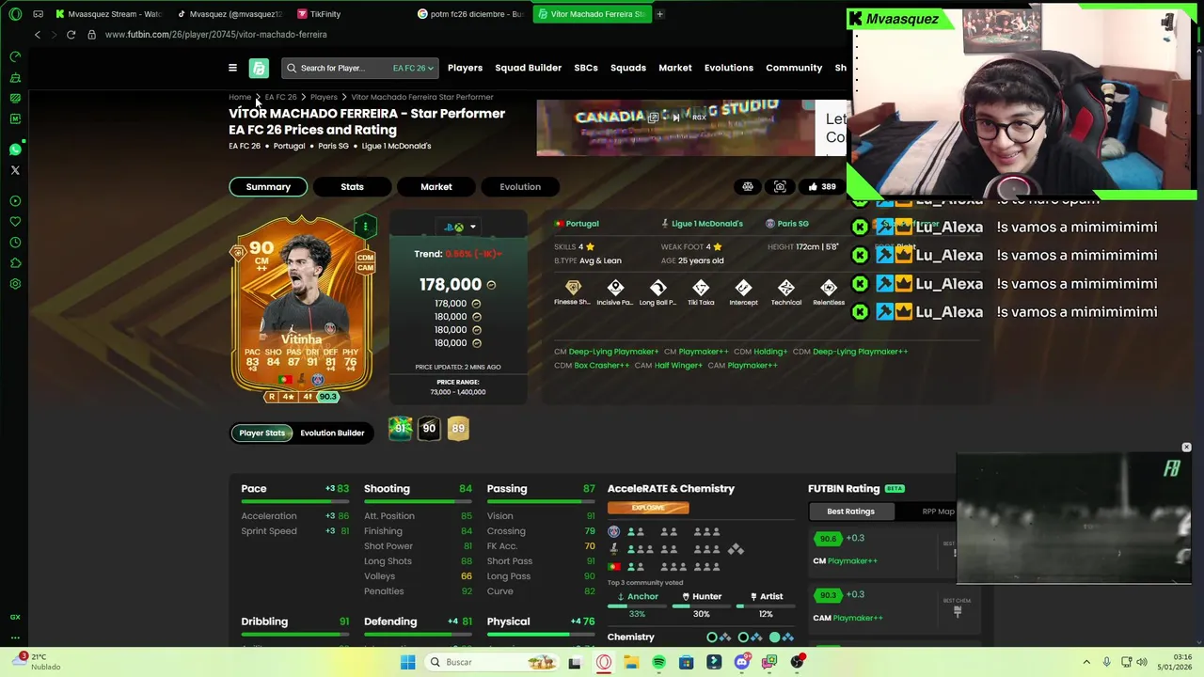The image size is (1204, 677).
Task: Select the Artist chemistry style
Action: (x=766, y=596)
